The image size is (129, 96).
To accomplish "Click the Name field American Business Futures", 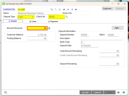I will [38, 13].
